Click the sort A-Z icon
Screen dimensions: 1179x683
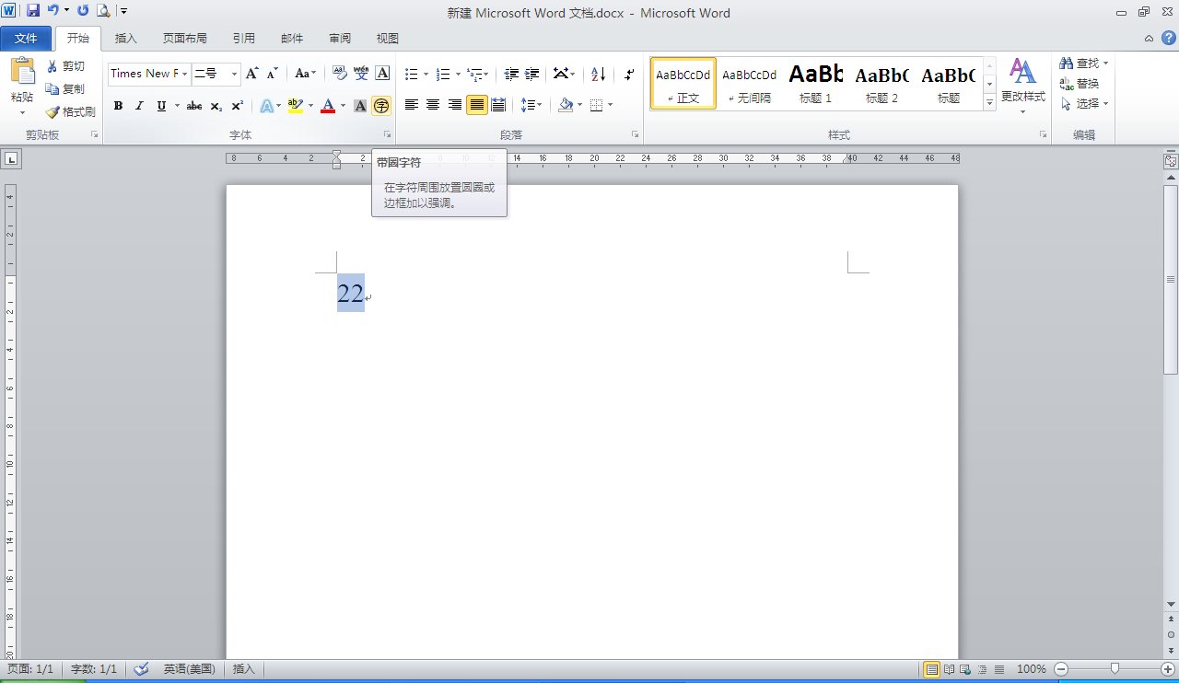click(x=599, y=74)
